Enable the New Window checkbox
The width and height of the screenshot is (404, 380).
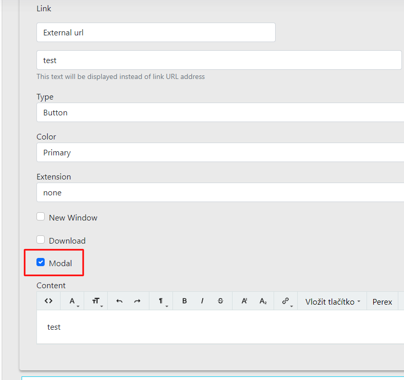point(41,217)
